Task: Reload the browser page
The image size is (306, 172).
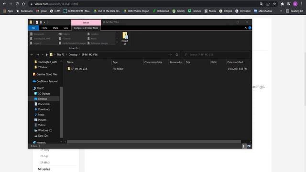Action: coord(17,4)
